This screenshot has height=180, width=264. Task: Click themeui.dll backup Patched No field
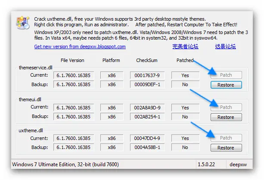(185, 117)
